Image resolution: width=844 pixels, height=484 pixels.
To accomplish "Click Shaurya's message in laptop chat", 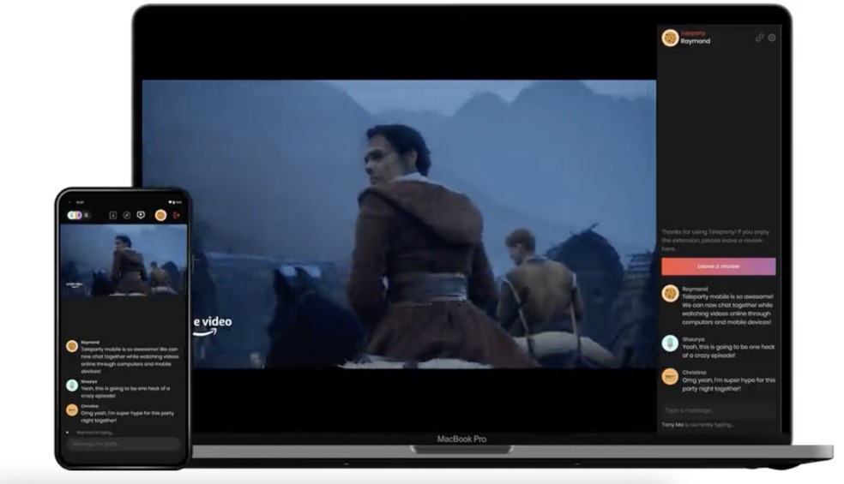I will pyautogui.click(x=727, y=351).
